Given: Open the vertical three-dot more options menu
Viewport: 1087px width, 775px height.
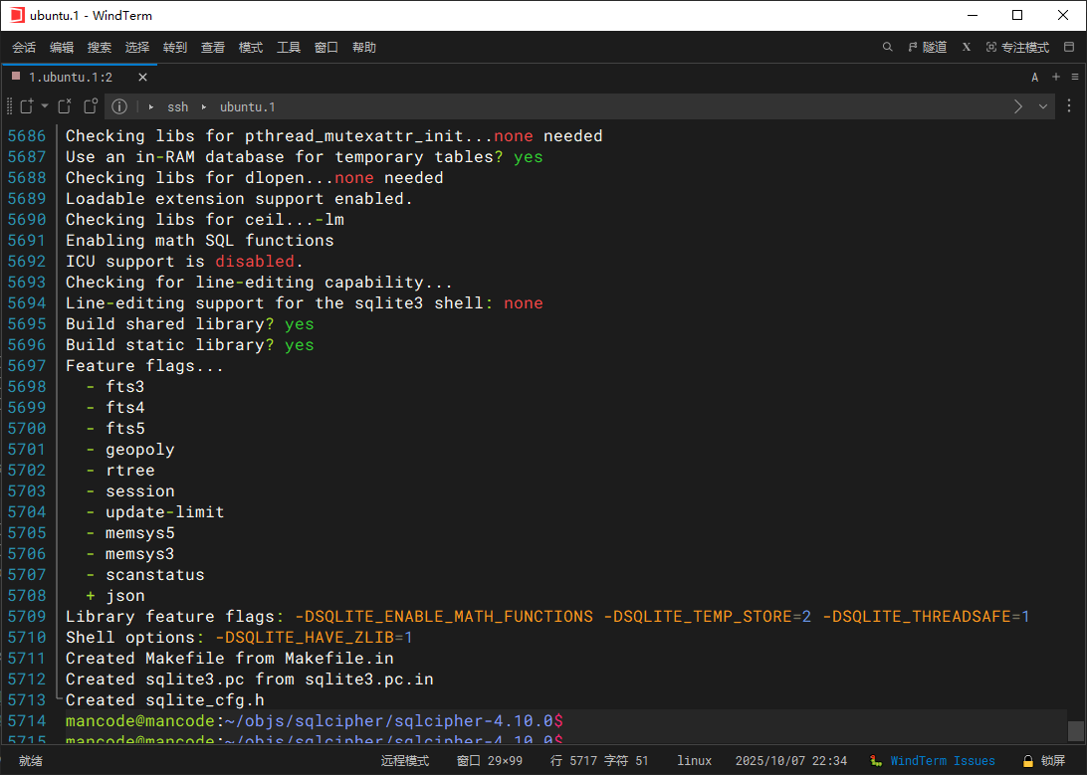Looking at the screenshot, I should (x=1071, y=106).
